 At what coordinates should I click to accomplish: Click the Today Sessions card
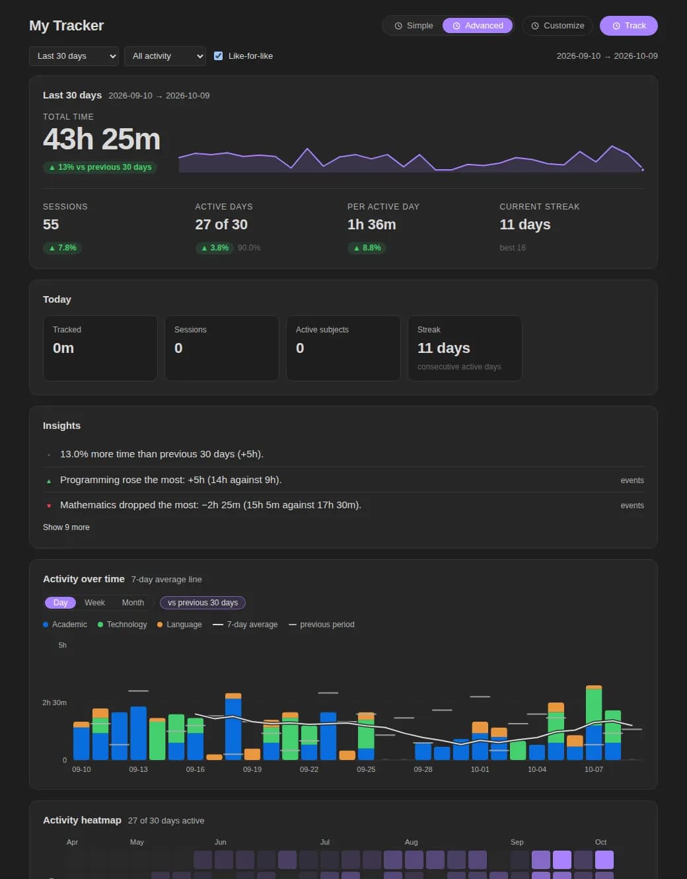pos(222,348)
